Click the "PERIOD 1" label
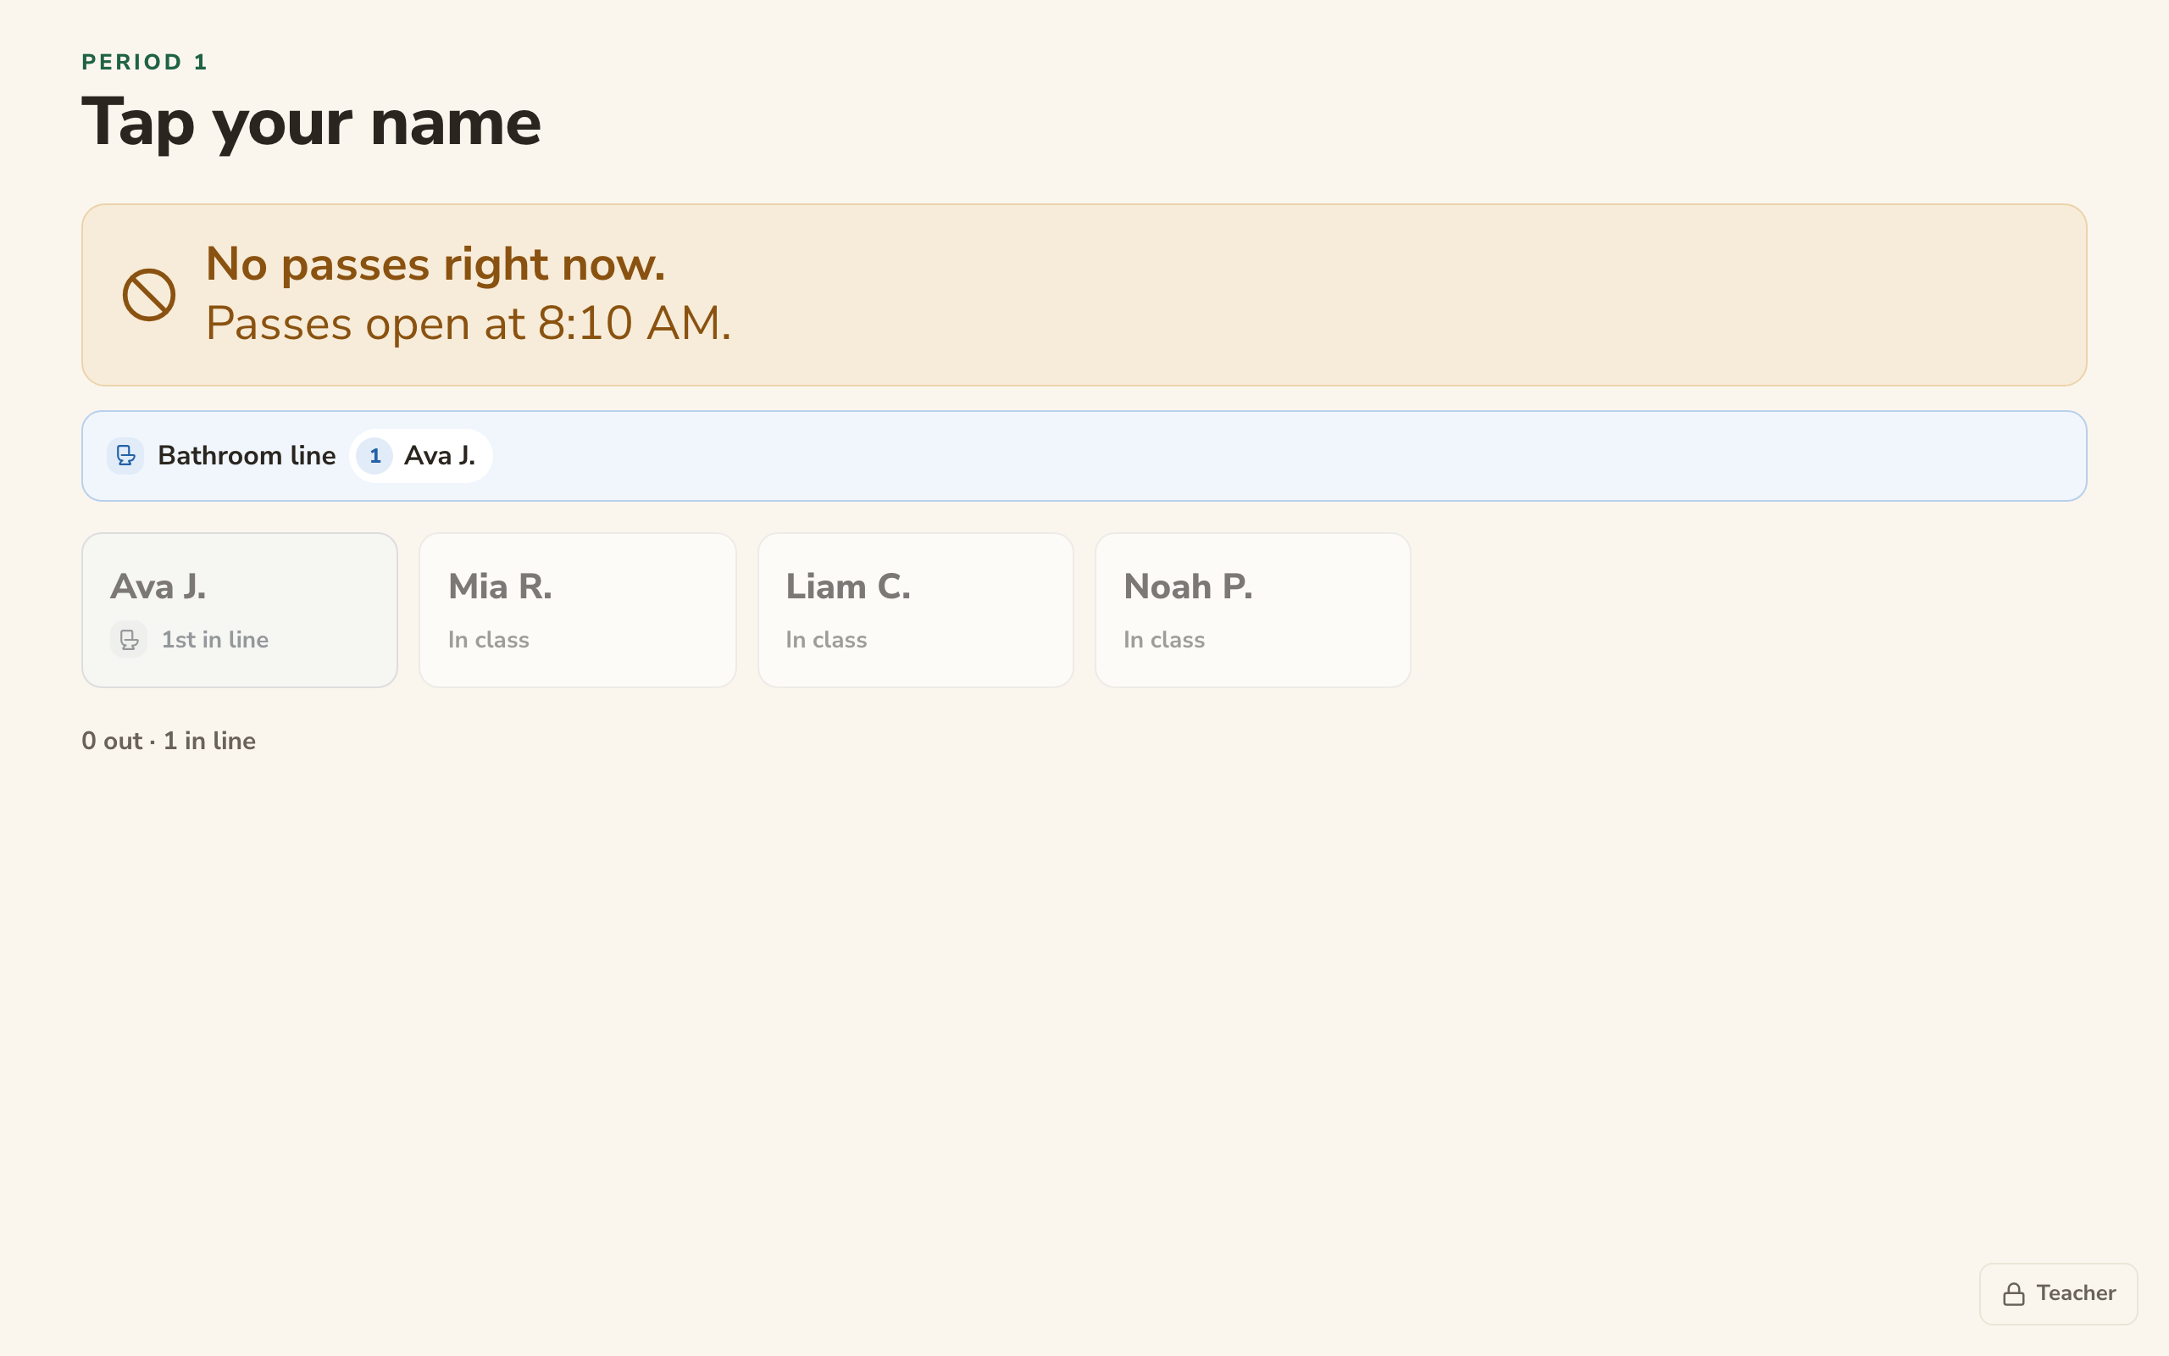 [144, 62]
